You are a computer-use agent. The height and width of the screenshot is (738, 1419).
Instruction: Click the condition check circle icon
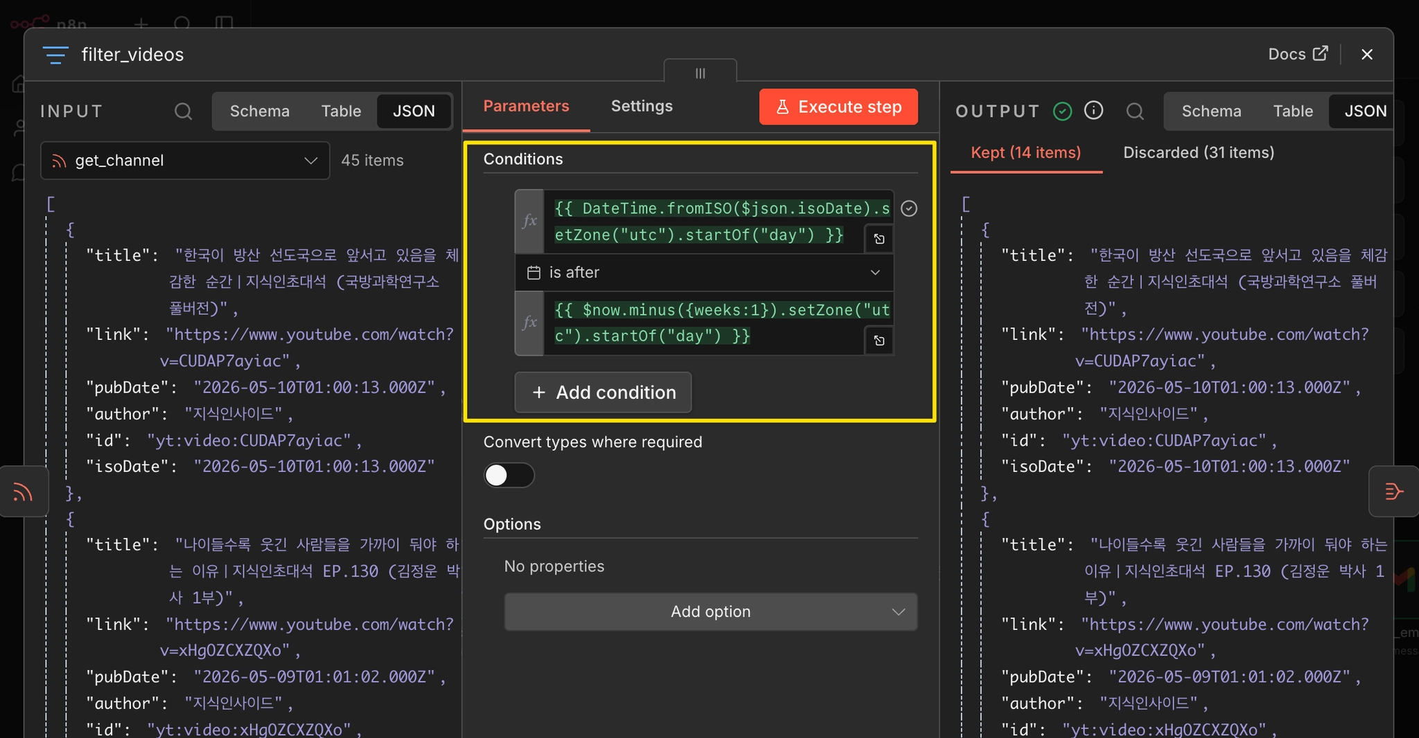(909, 208)
